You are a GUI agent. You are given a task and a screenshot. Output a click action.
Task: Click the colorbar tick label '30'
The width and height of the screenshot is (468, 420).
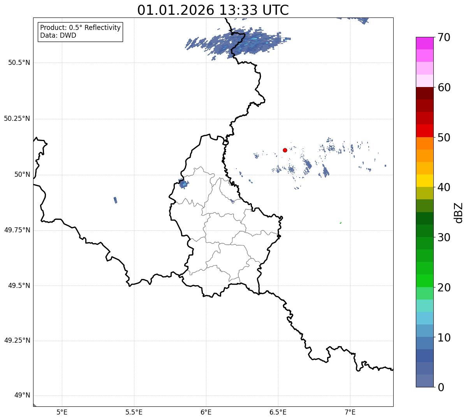click(444, 237)
